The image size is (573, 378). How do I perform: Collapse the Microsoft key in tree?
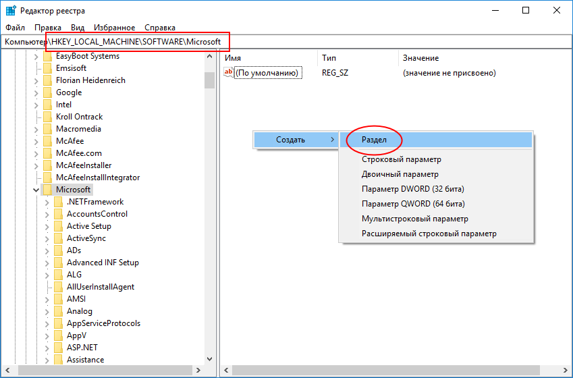pos(36,190)
